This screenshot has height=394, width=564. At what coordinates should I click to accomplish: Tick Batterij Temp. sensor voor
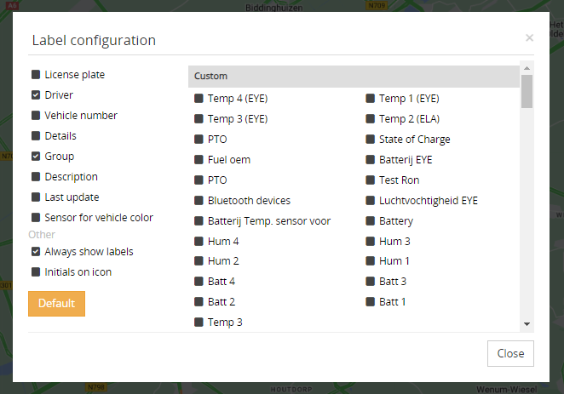[x=199, y=221]
